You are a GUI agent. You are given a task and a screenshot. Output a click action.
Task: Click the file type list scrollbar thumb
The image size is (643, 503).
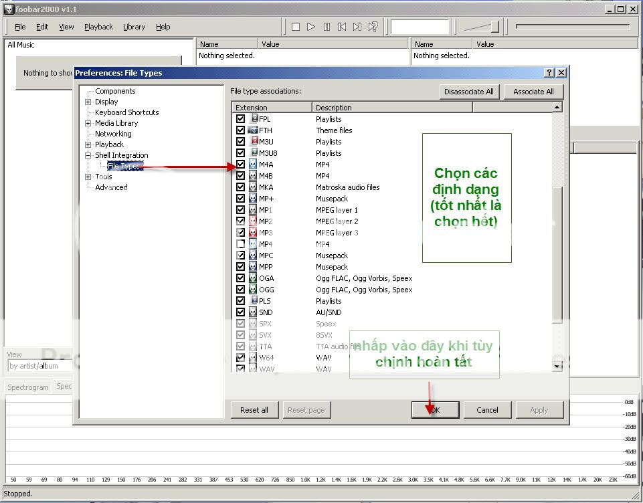point(557,256)
